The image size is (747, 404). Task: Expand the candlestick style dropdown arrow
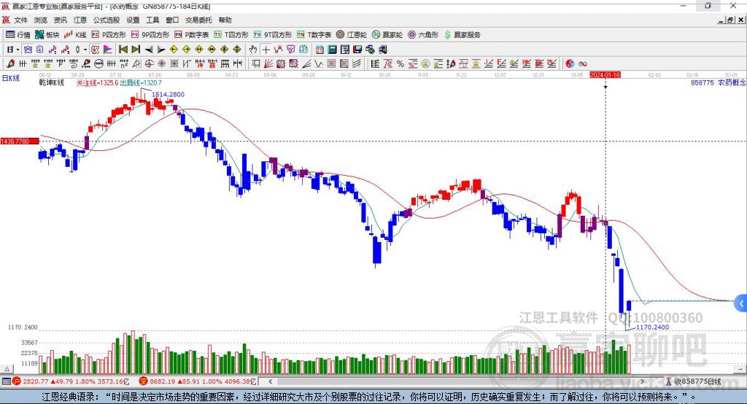(86, 50)
